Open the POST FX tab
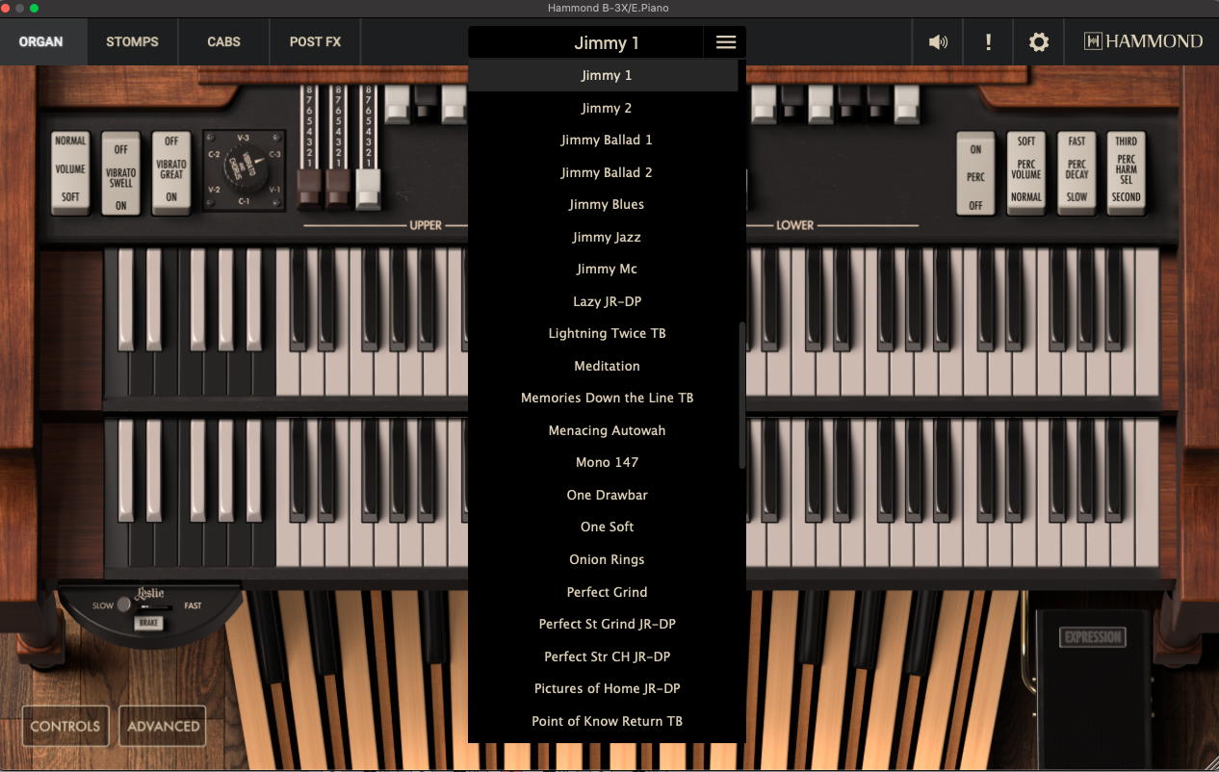Image resolution: width=1219 pixels, height=772 pixels. click(x=315, y=42)
